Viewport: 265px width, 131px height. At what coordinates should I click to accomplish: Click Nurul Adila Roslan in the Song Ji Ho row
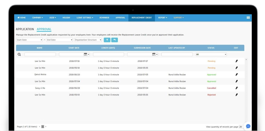[177, 88]
